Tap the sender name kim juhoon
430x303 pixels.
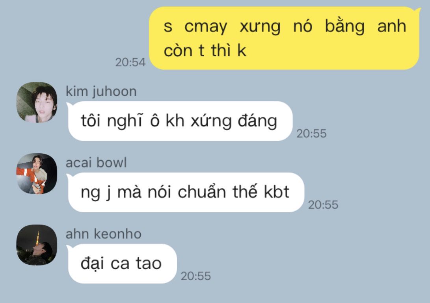101,91
